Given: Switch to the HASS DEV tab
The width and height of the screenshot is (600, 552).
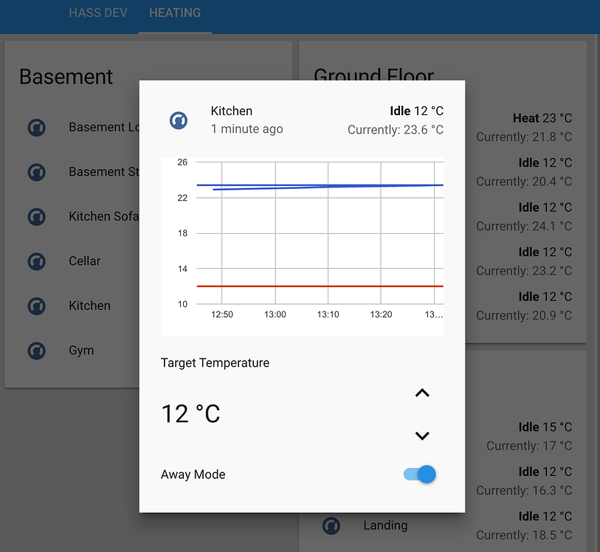Looking at the screenshot, I should [98, 13].
